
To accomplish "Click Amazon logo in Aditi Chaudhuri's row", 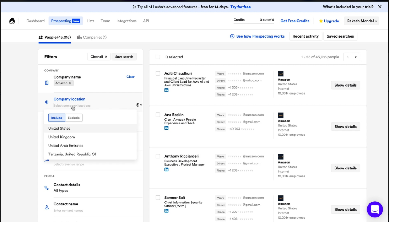I will [281, 74].
